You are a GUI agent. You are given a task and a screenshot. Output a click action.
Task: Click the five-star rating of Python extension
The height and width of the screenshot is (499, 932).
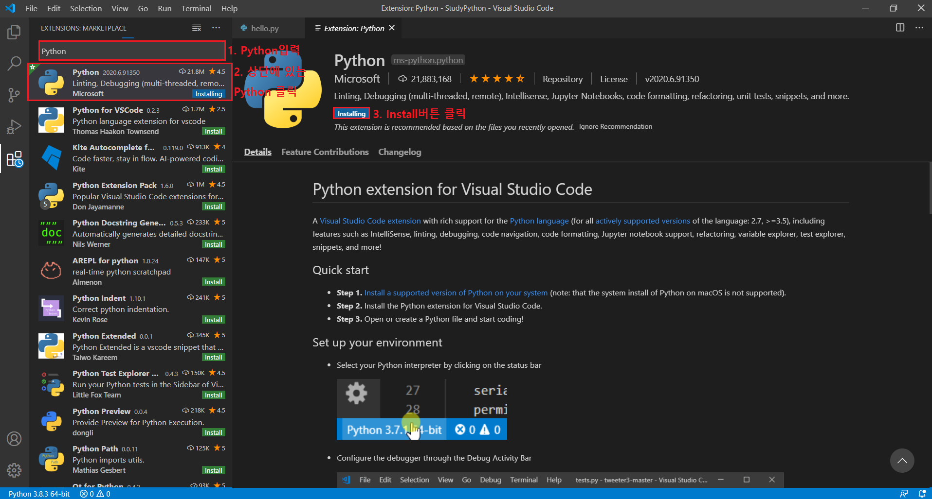[x=497, y=79]
